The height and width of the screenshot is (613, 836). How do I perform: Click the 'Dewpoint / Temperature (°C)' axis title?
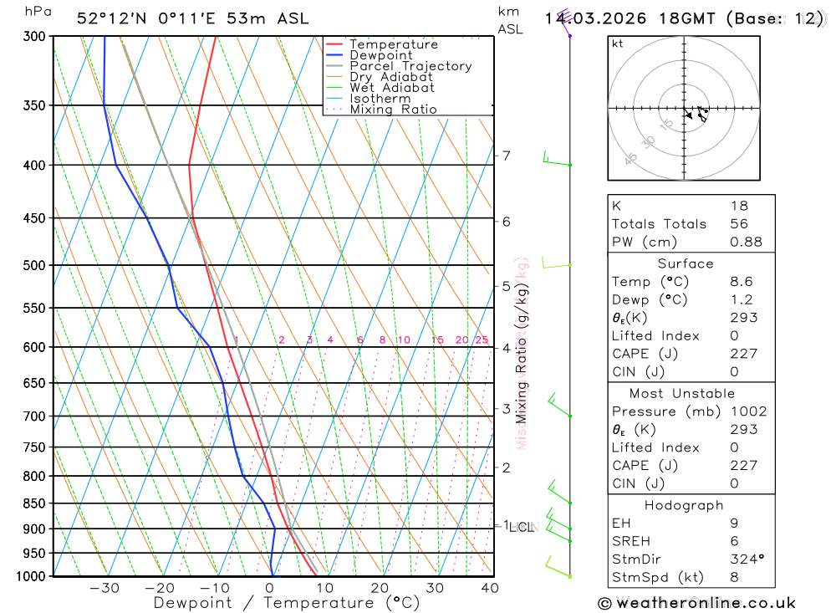coord(287,603)
